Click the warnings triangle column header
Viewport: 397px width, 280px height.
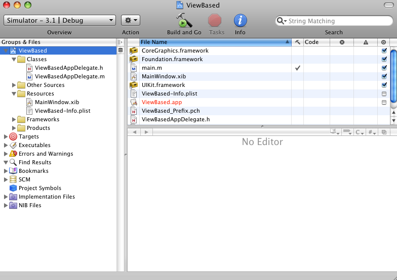click(366, 42)
